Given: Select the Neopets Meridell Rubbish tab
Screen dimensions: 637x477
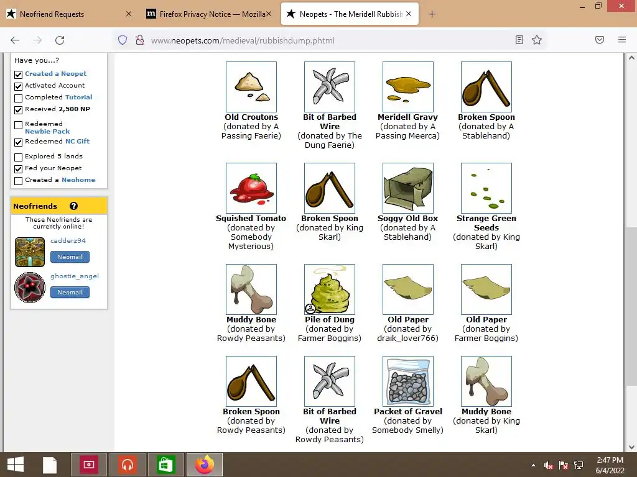Looking at the screenshot, I should click(350, 14).
